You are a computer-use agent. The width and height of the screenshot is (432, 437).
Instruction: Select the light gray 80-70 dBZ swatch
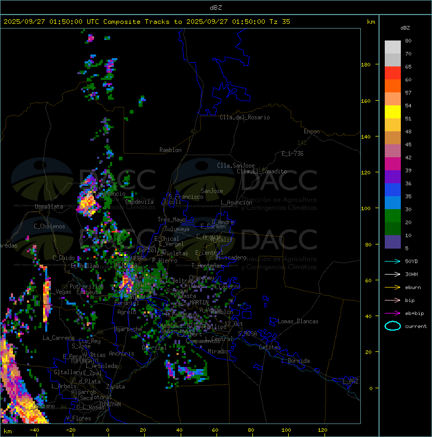[x=393, y=47]
